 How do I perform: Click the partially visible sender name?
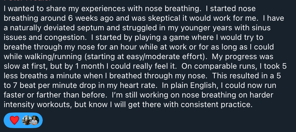[27, 1]
